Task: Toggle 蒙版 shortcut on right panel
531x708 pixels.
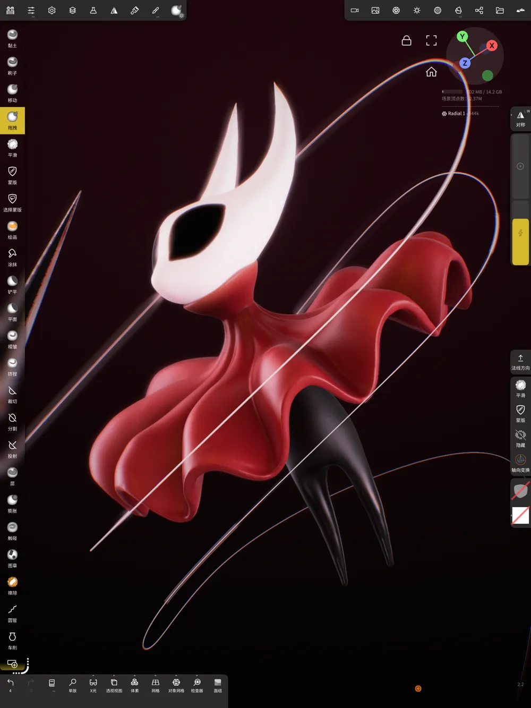Action: pyautogui.click(x=520, y=414)
